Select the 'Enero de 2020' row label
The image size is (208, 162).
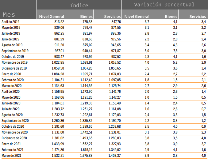11,74
